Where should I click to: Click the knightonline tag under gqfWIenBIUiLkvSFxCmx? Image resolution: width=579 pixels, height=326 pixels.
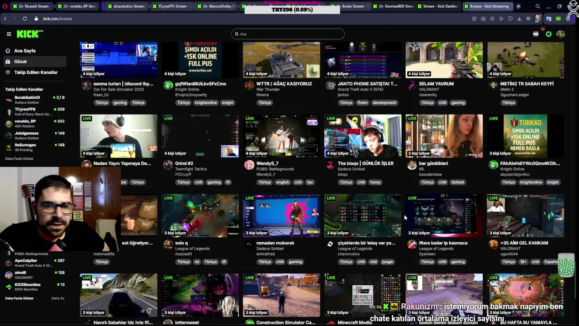coord(206,103)
